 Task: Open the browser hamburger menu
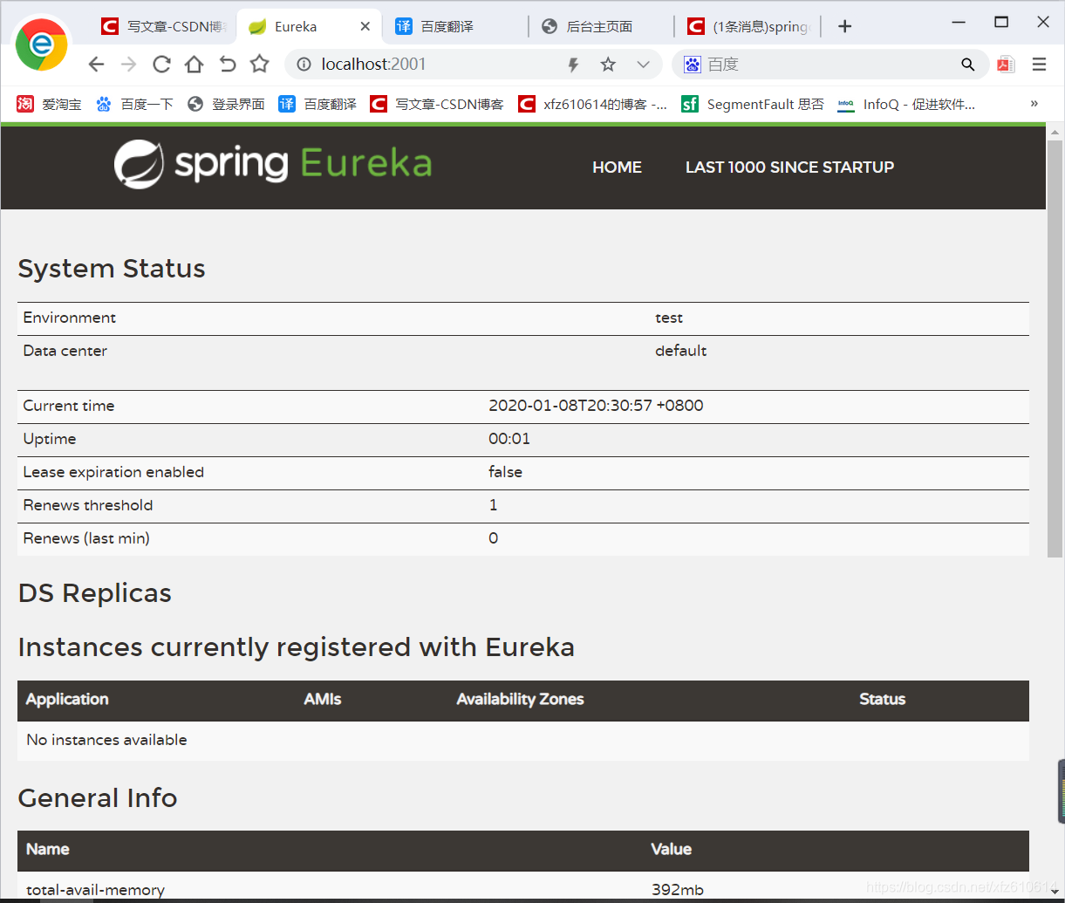click(1039, 64)
